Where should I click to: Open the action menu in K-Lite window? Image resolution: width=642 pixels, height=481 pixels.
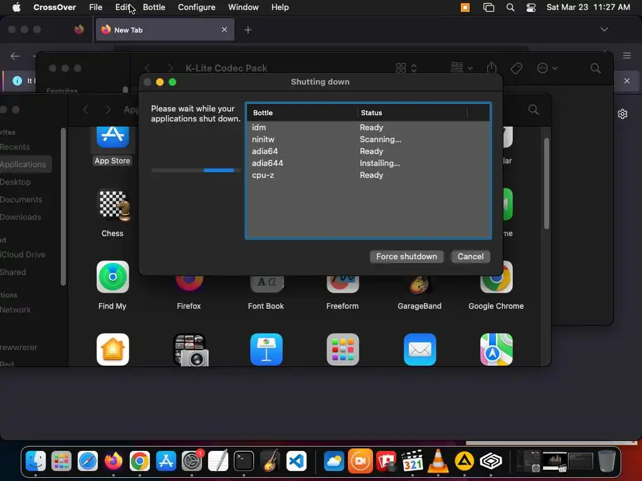click(x=547, y=68)
